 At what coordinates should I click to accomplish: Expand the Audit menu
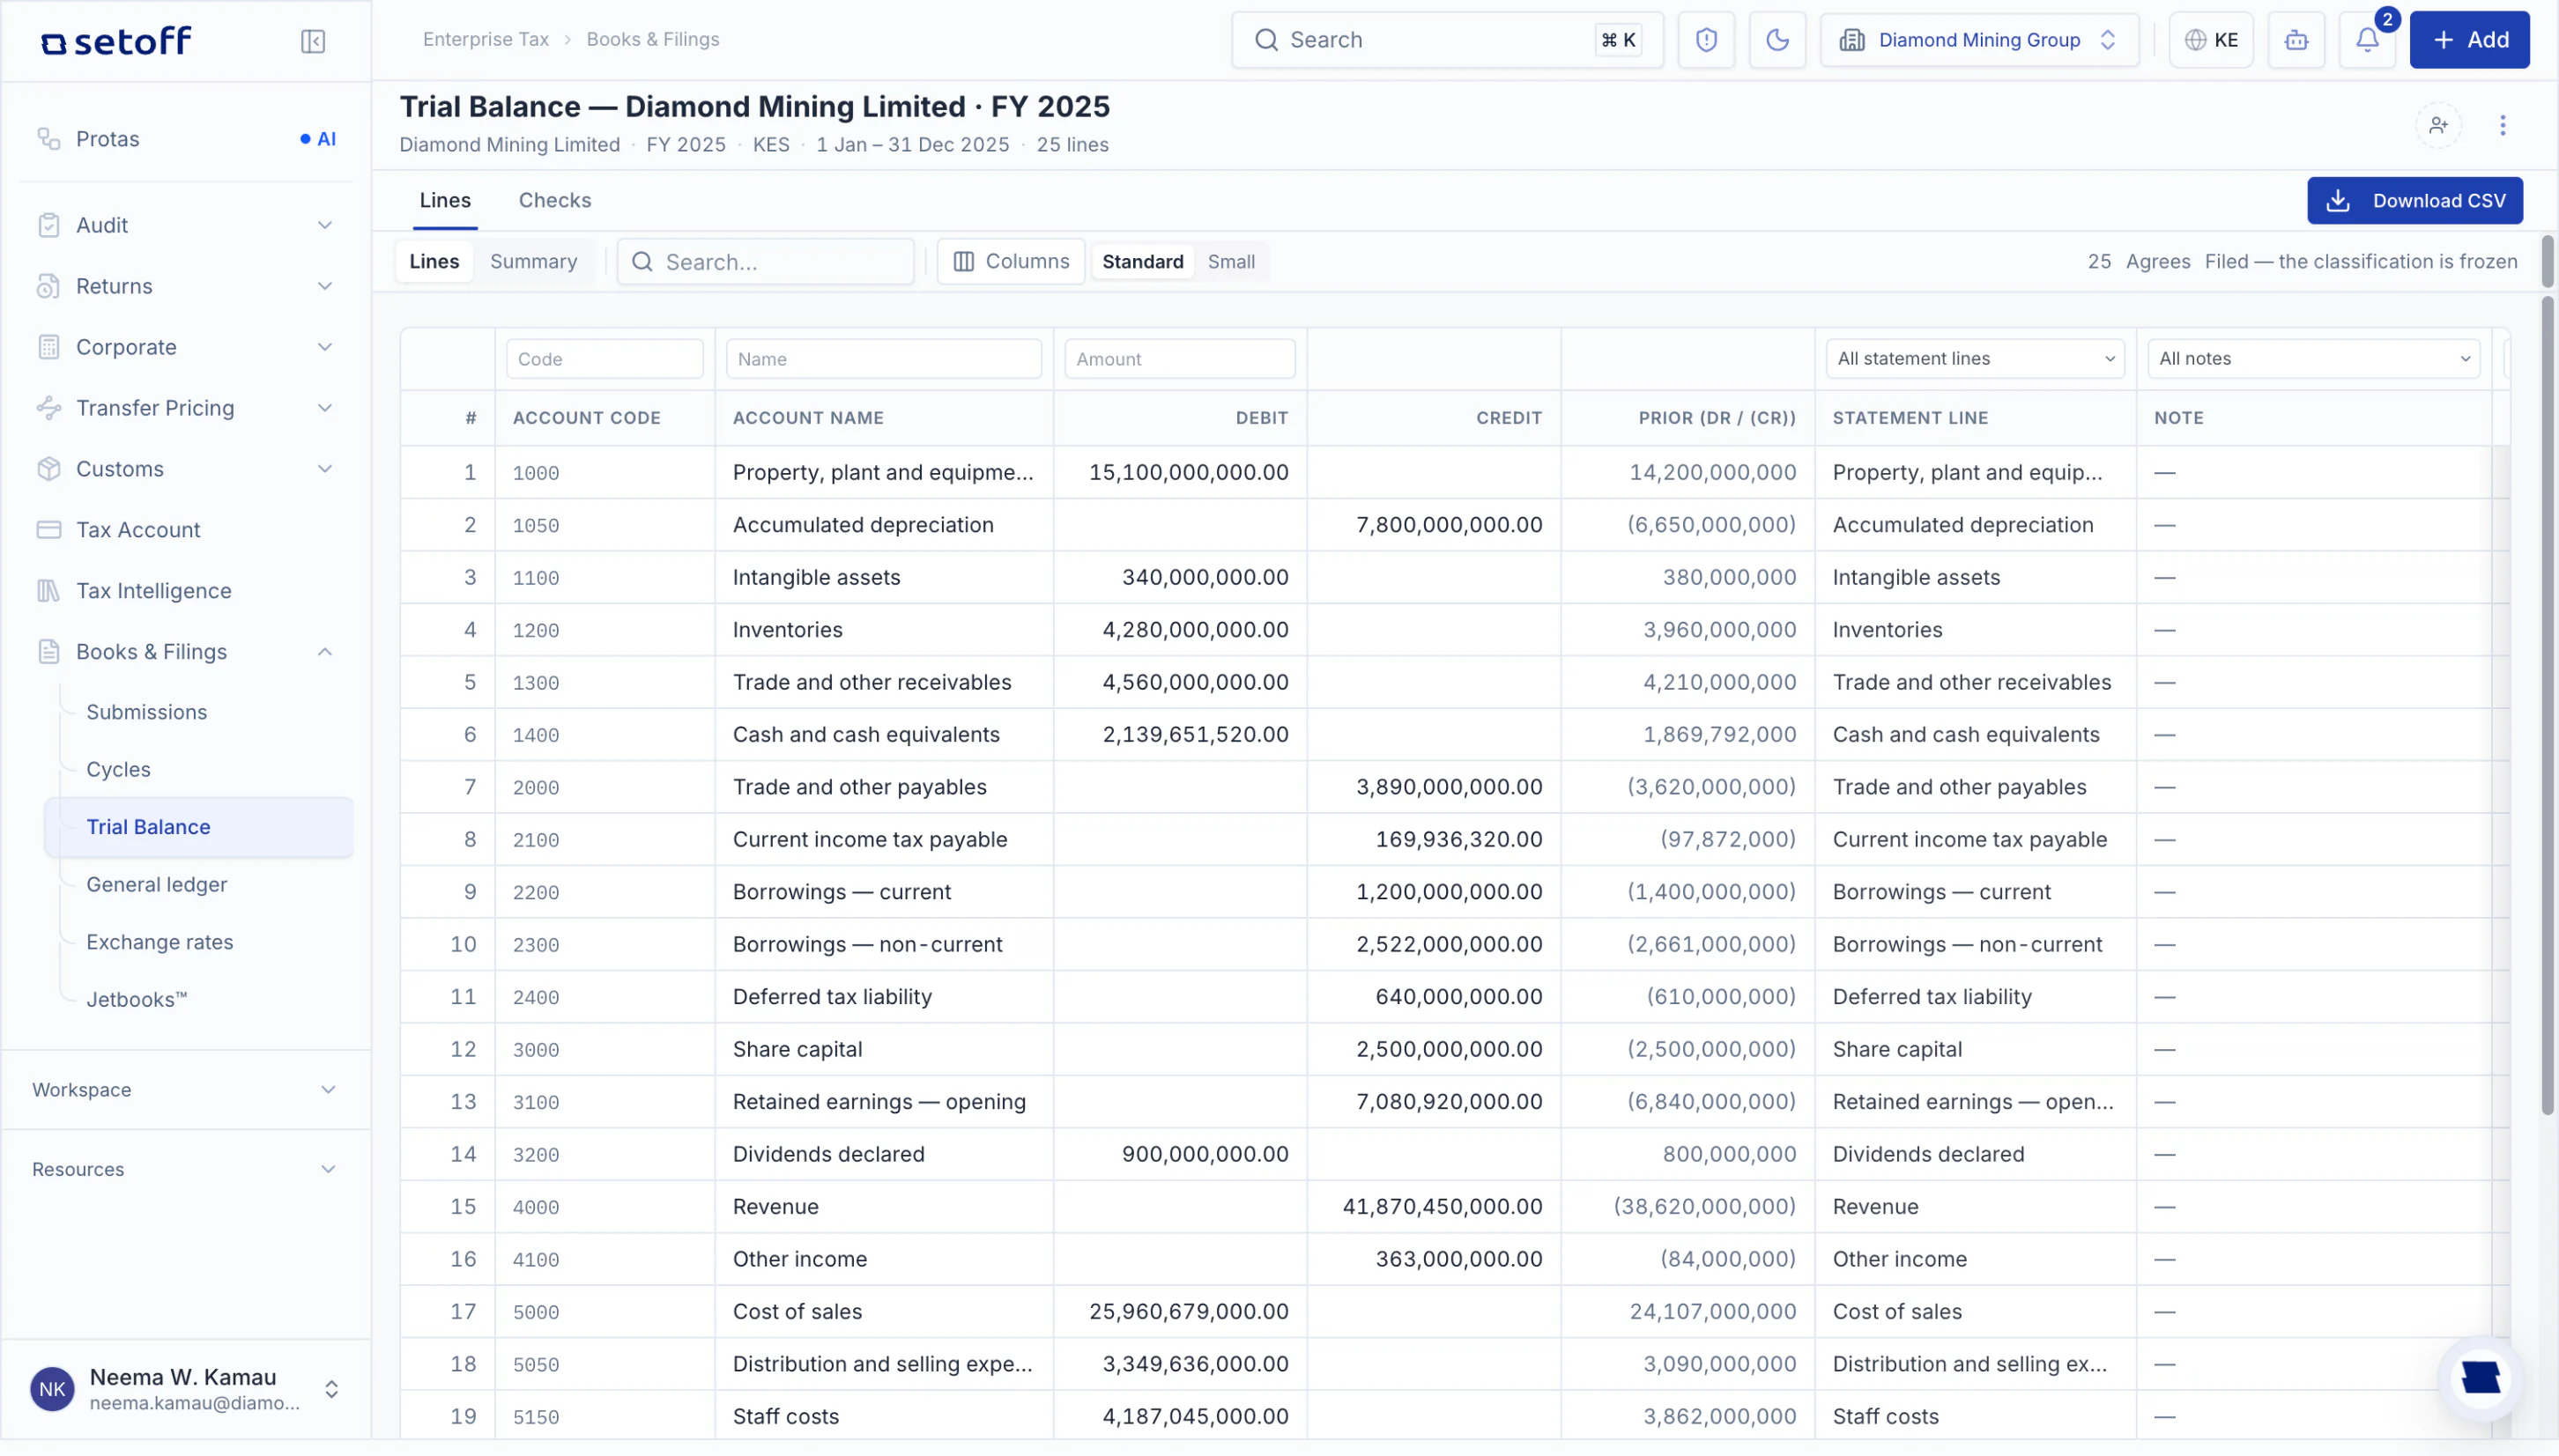point(186,225)
